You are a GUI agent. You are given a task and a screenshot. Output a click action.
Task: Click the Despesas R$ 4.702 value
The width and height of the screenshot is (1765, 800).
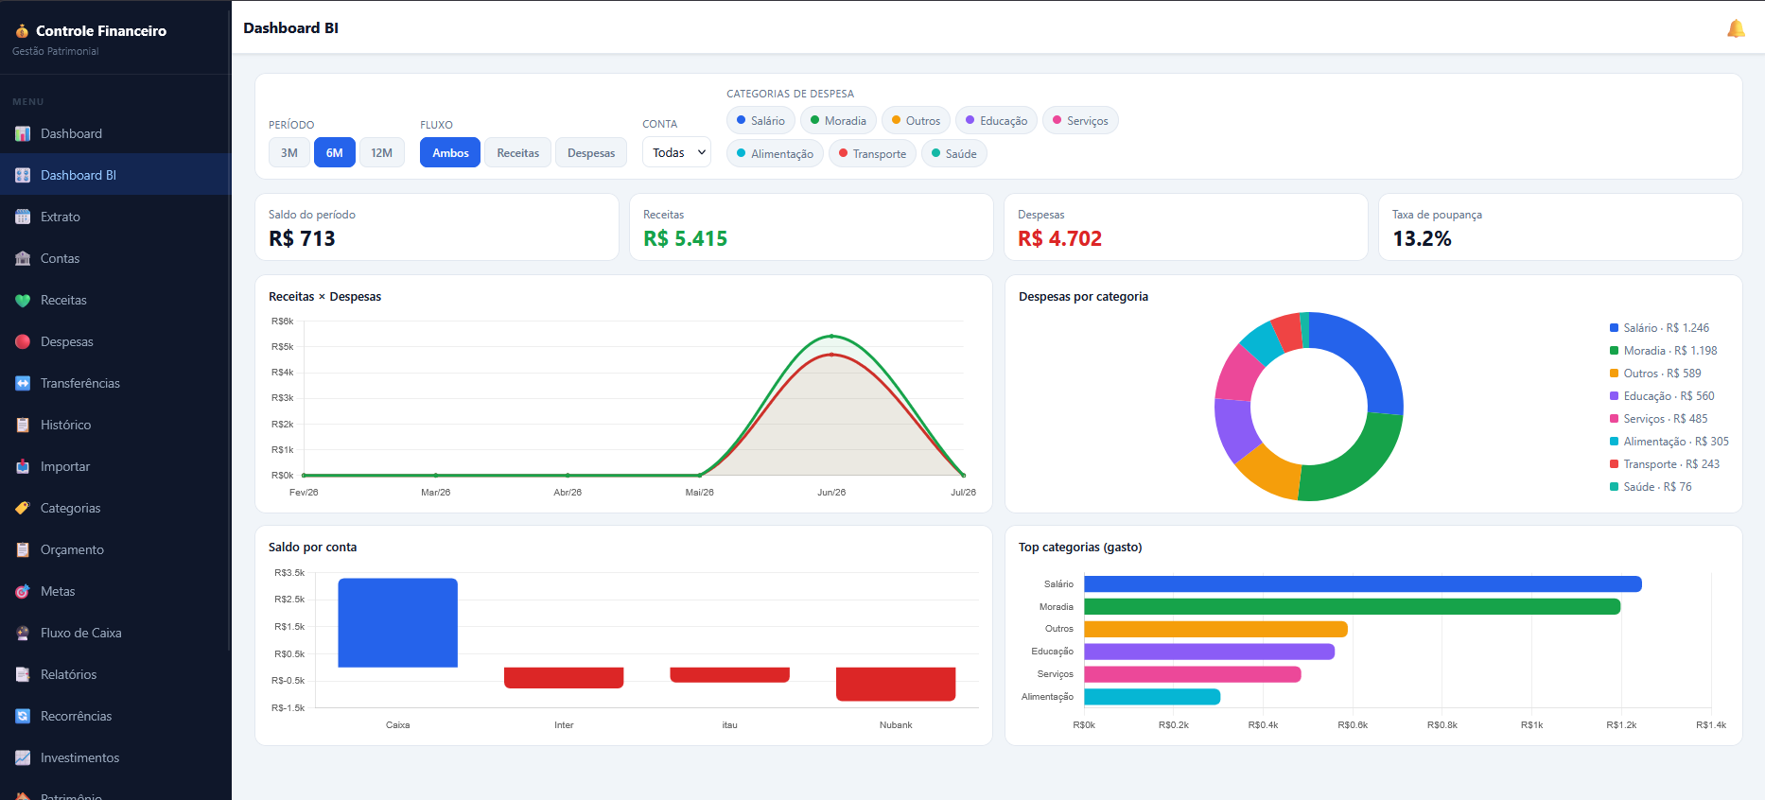1059,238
